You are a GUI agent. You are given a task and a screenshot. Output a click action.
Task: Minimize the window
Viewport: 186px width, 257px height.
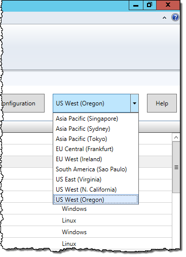click(136, 5)
